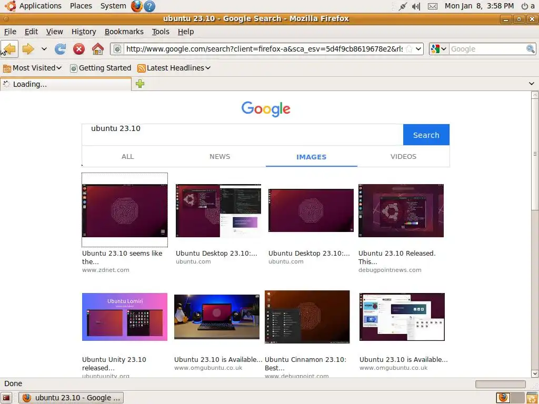Click the URL address bar text

coord(264,49)
